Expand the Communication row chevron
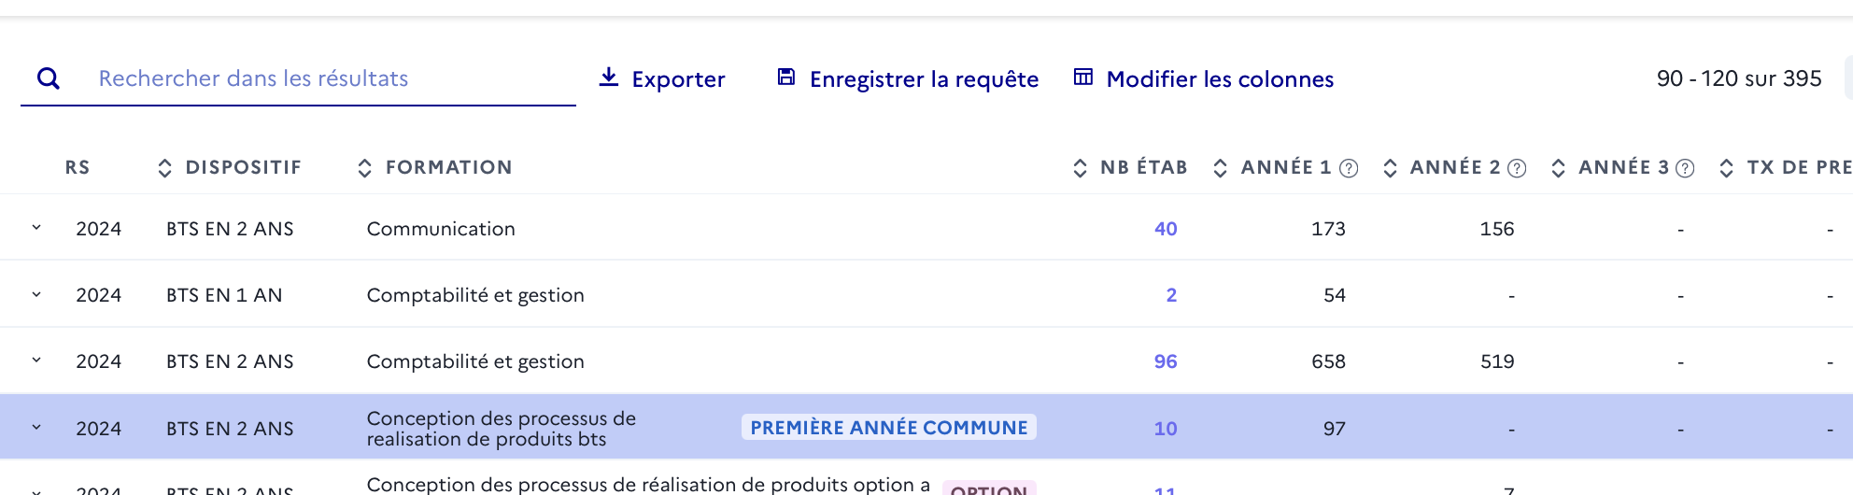Viewport: 1853px width, 495px height. (36, 227)
